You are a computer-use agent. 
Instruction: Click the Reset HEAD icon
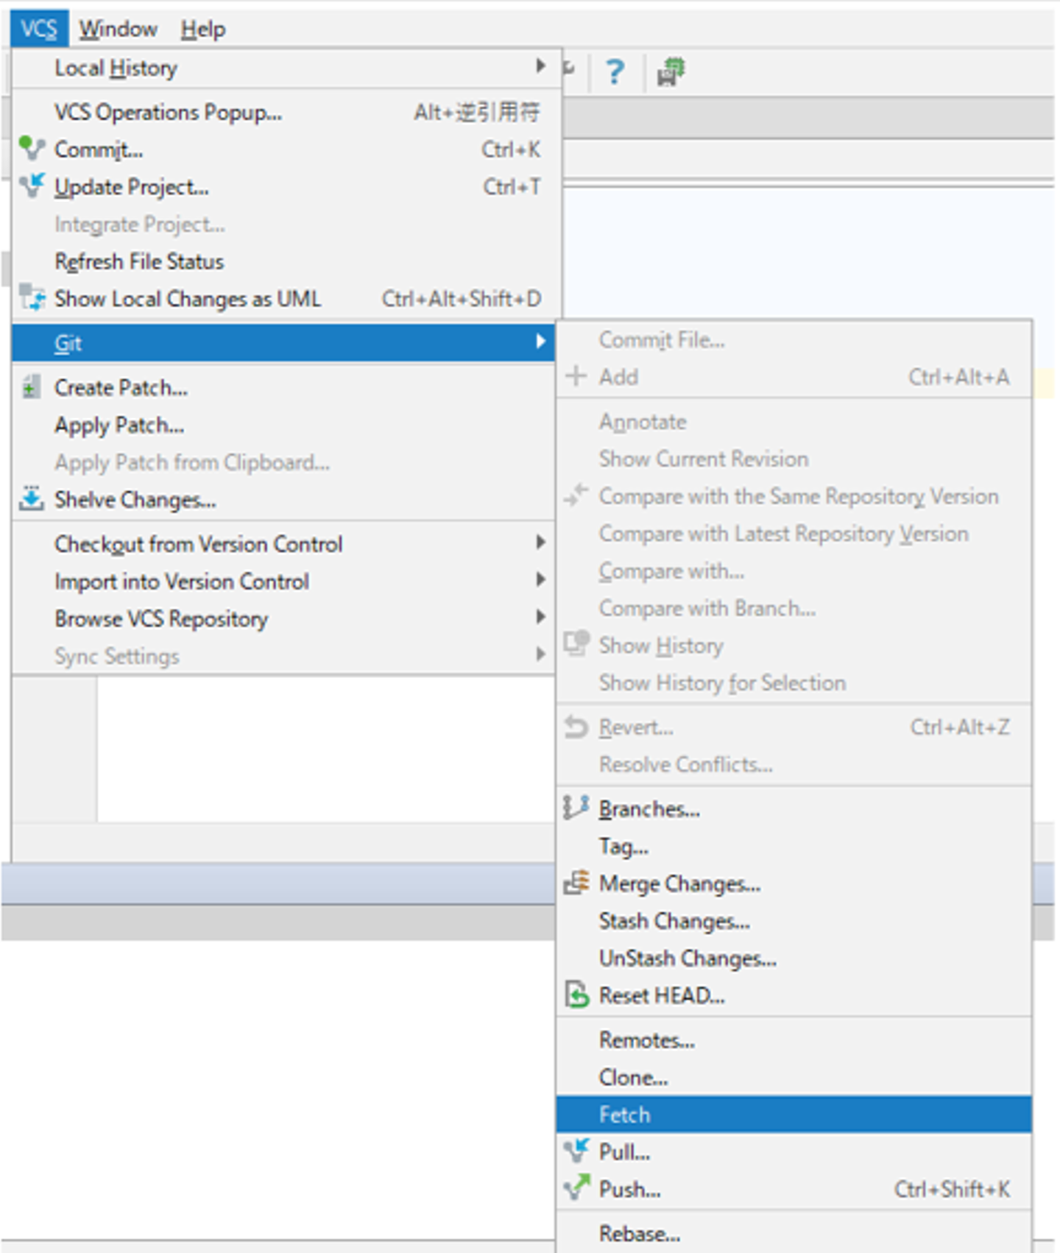576,995
